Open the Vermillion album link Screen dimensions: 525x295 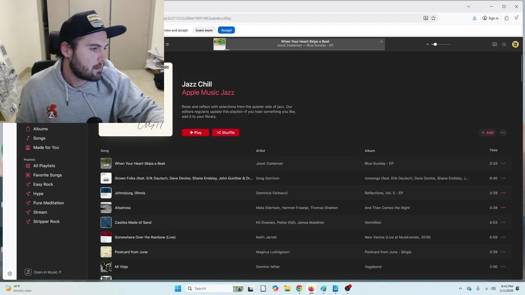373,222
